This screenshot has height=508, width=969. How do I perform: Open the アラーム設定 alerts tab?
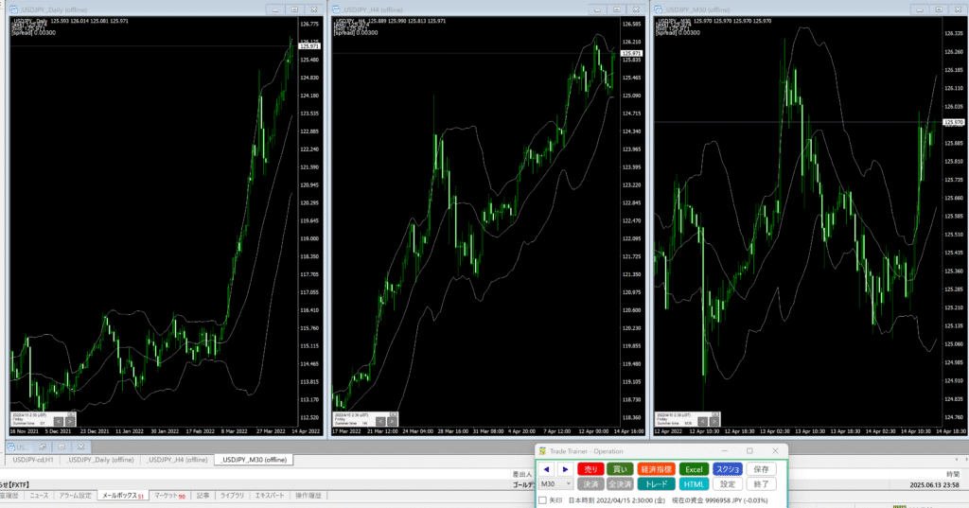pyautogui.click(x=76, y=496)
